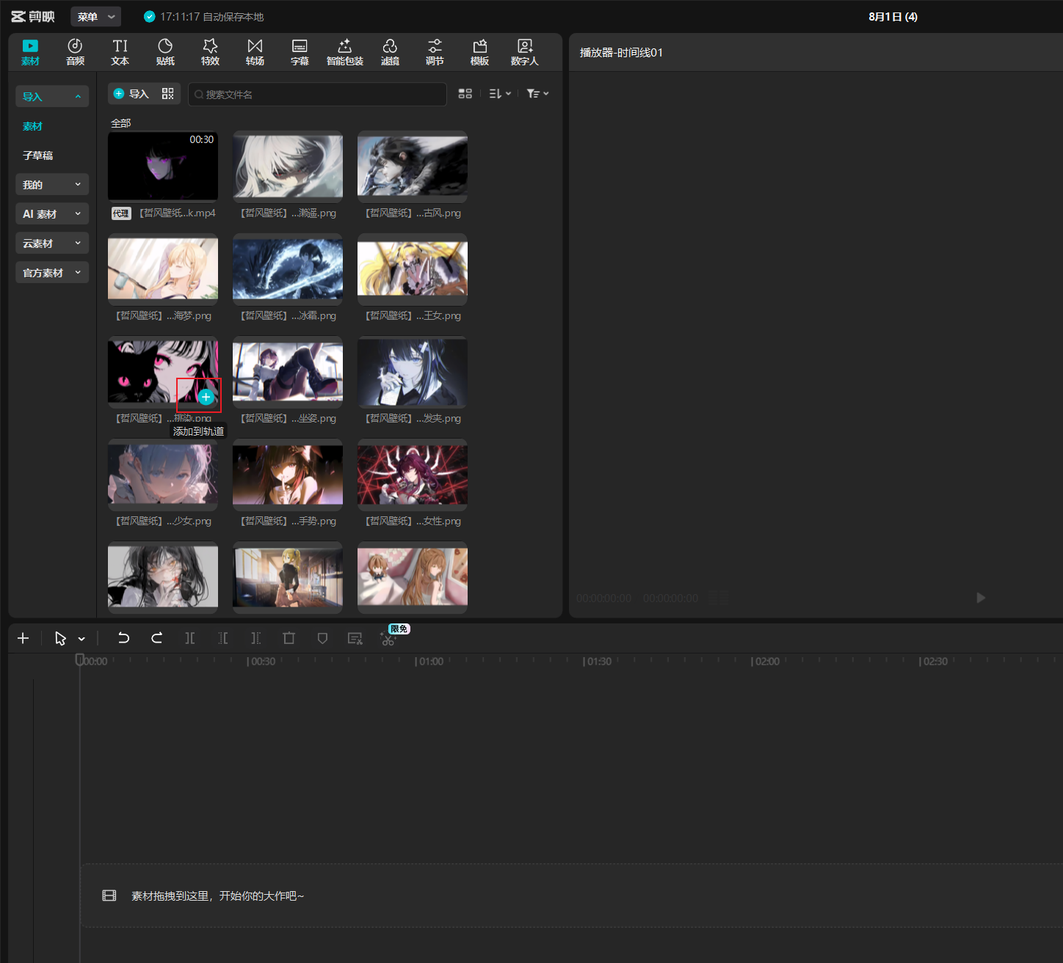Select the 冰霜.png image thumbnail
The image size is (1063, 963).
click(288, 268)
